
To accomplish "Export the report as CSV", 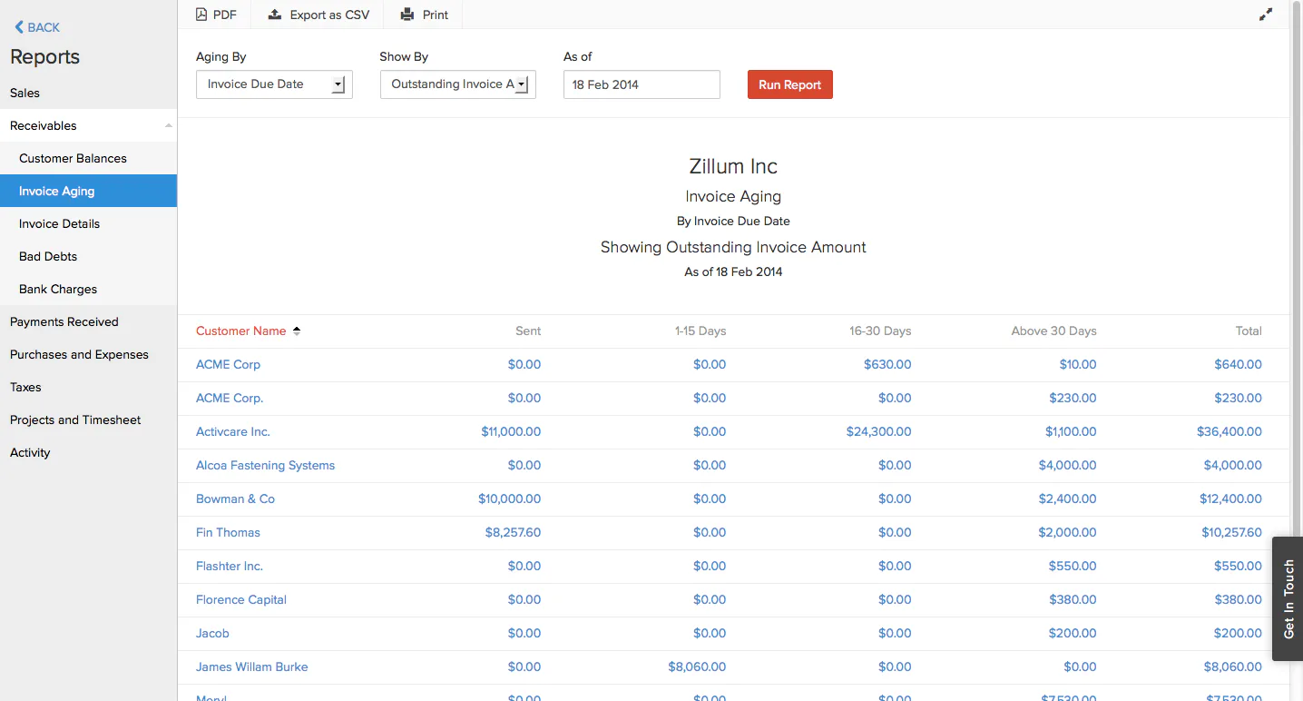I will tap(318, 15).
